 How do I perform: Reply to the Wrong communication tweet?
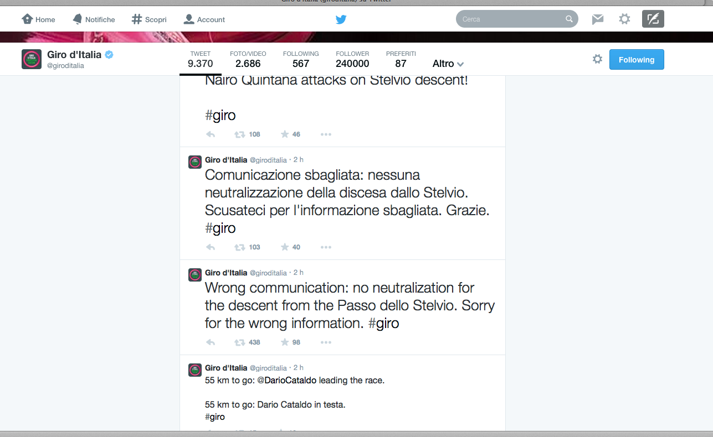211,342
